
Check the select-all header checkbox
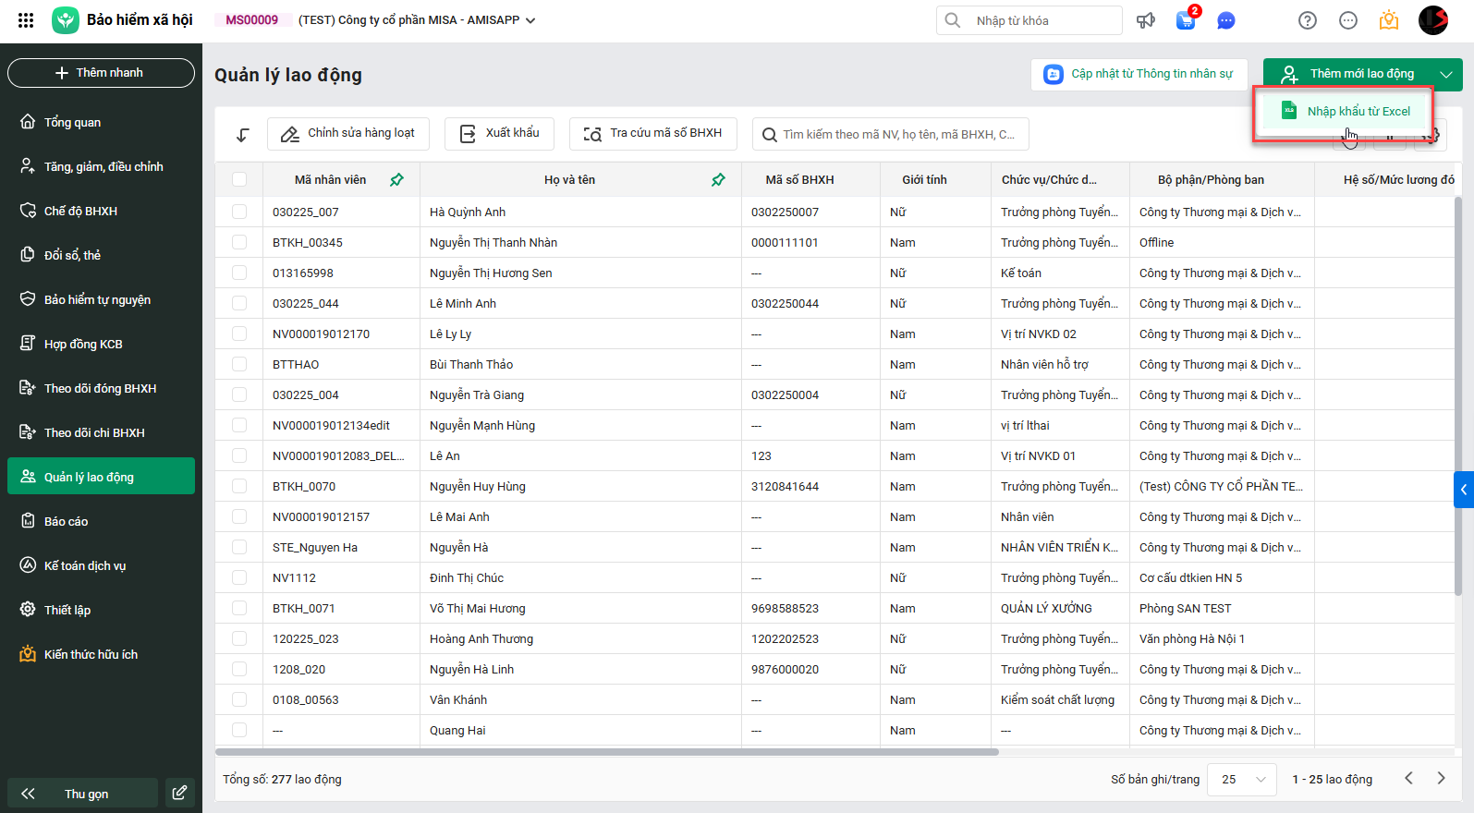point(239,180)
